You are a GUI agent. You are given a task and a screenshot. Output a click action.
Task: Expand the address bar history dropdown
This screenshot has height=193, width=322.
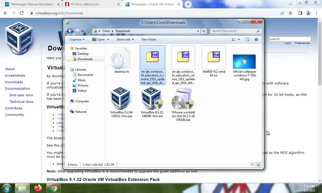pyautogui.click(x=198, y=31)
